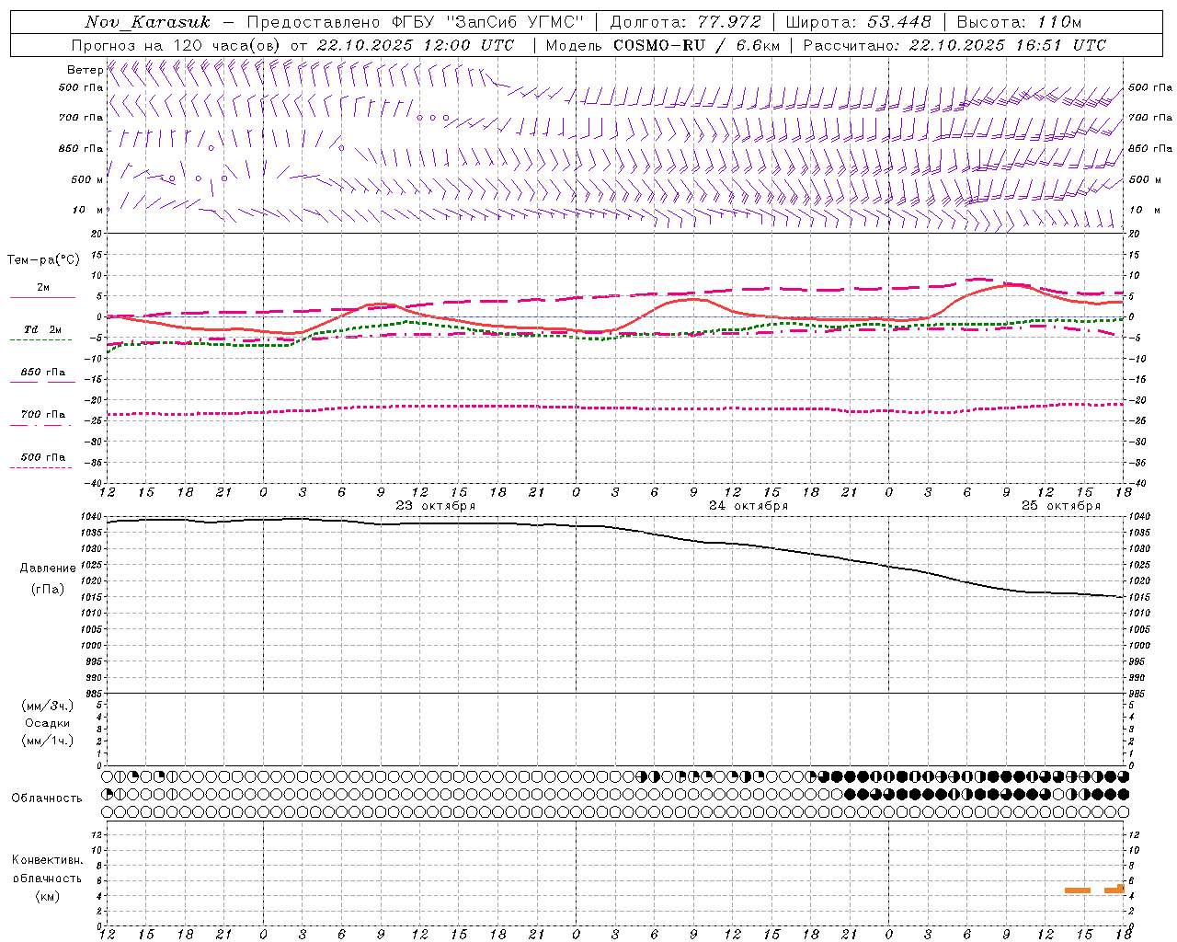The height and width of the screenshot is (942, 1177).
Task: Click the (км) unit label for convective cloudiness
Action: tap(48, 896)
